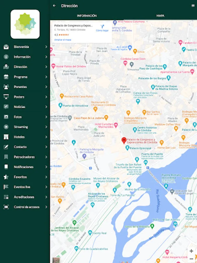
Task: Click the Contacto edit icon
Action: [x=6, y=147]
